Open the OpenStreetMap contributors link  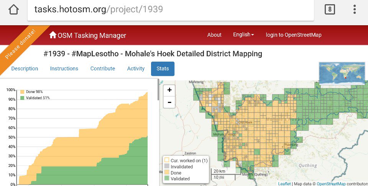coord(331,184)
